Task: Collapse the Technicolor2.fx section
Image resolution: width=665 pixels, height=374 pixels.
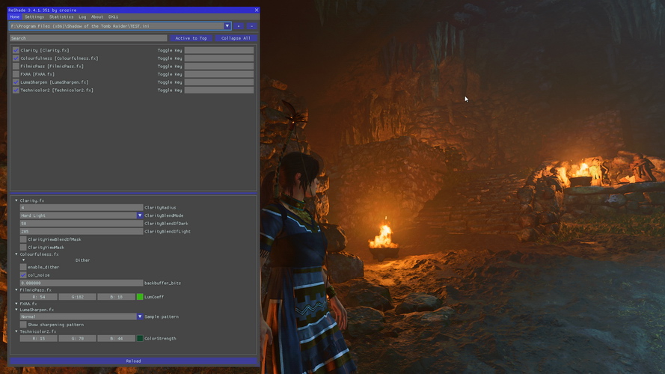Action: (x=16, y=331)
